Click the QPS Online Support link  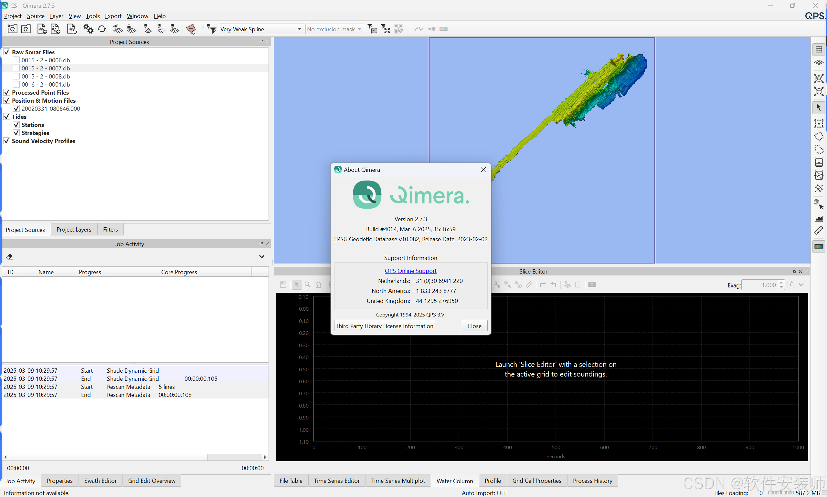click(x=410, y=271)
